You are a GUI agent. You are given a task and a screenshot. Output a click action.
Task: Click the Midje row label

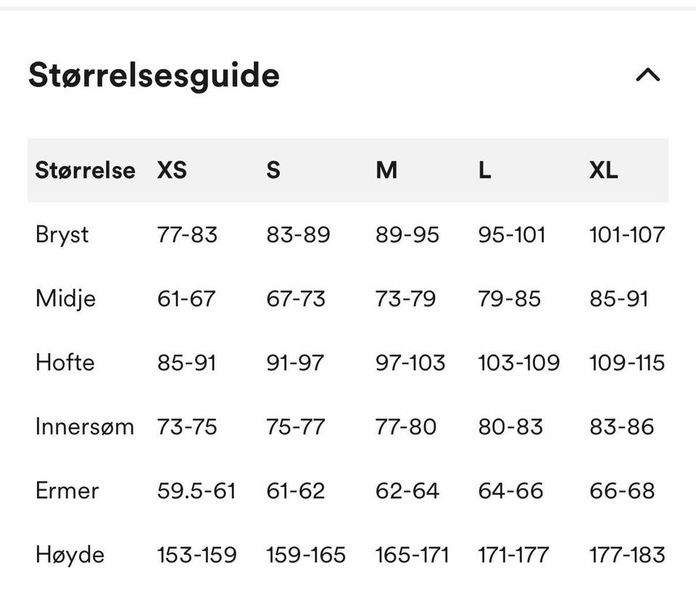coord(66,299)
